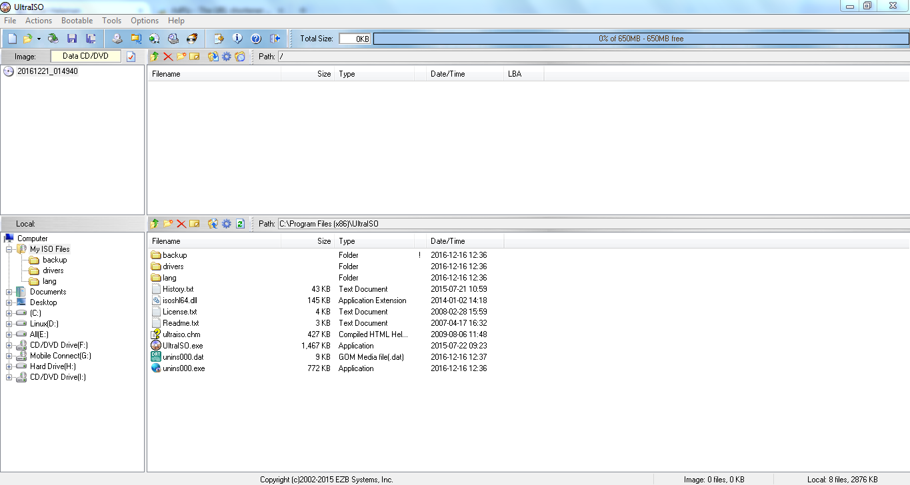
Task: Expand the Linux(D:) drive node
Action: pyautogui.click(x=9, y=324)
